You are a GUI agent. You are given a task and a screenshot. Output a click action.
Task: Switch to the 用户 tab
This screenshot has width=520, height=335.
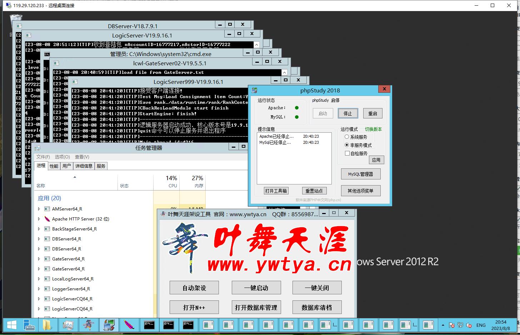[x=66, y=166]
